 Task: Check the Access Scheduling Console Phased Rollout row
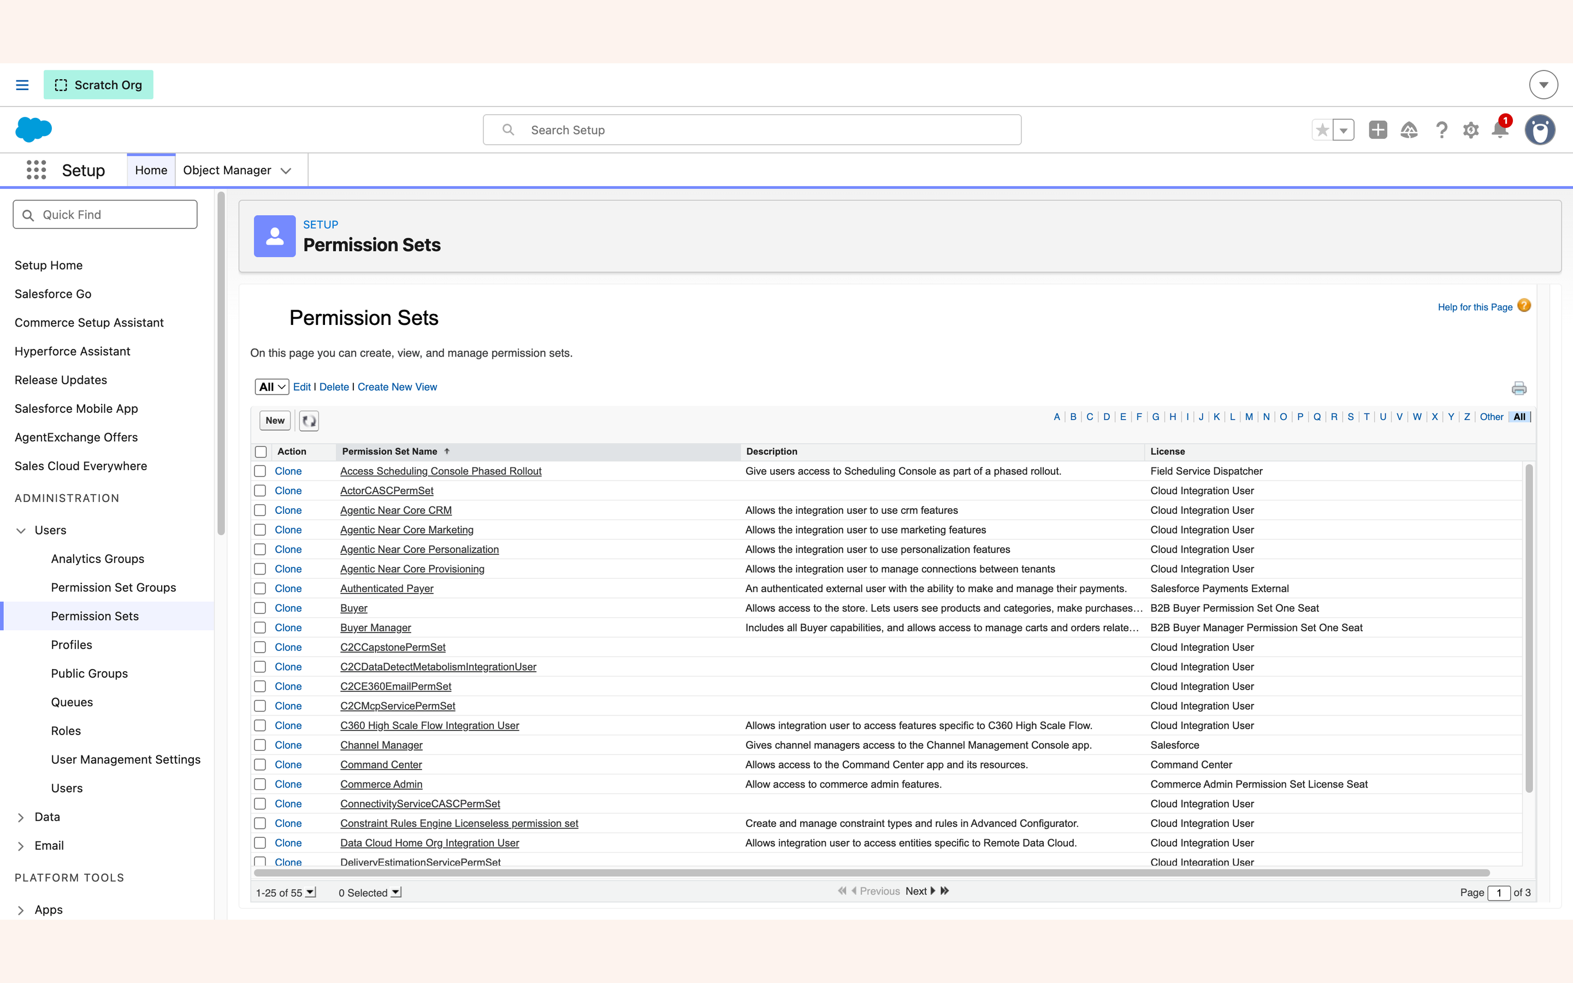click(260, 471)
